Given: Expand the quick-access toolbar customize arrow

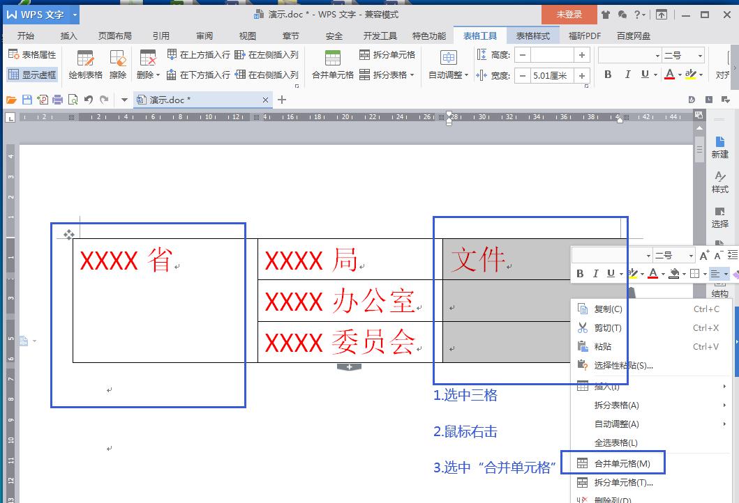Looking at the screenshot, I should 124,100.
